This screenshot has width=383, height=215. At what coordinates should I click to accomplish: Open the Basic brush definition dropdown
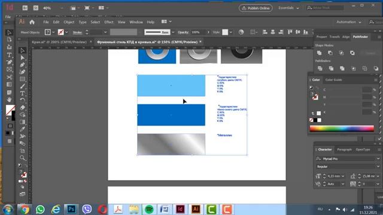tap(173, 32)
